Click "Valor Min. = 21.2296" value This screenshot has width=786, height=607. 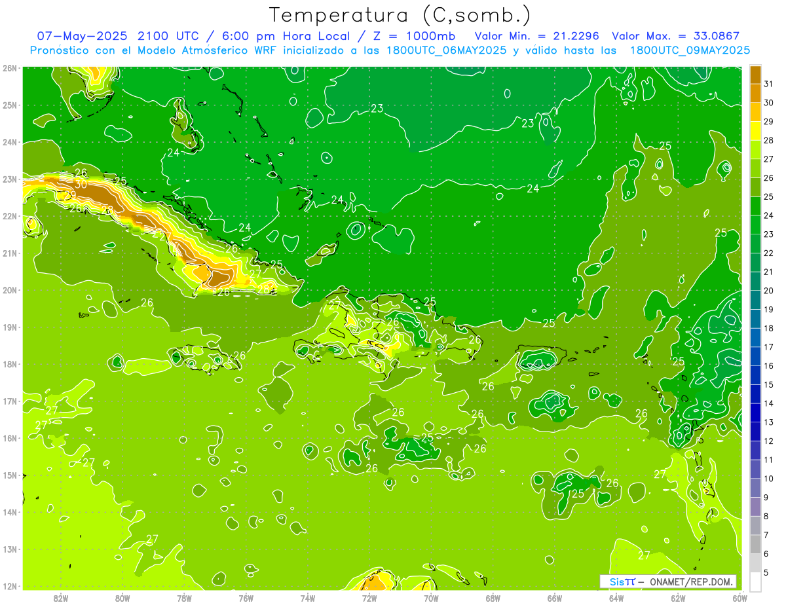[537, 36]
